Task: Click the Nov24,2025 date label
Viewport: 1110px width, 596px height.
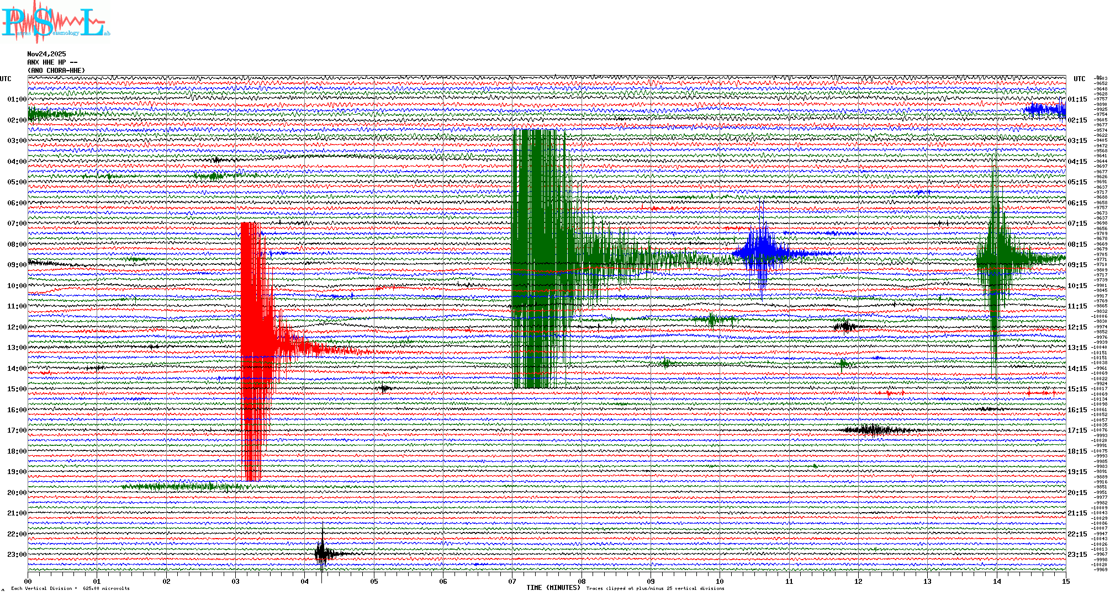Action: coord(46,54)
